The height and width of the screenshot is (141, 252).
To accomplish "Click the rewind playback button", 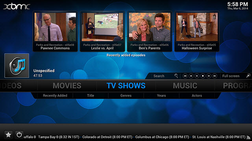I will [x=191, y=76].
